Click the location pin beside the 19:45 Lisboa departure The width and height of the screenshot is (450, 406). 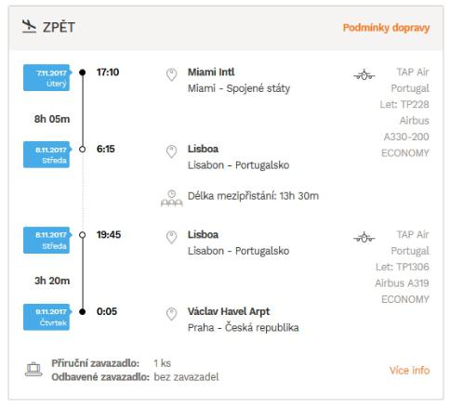tap(171, 237)
